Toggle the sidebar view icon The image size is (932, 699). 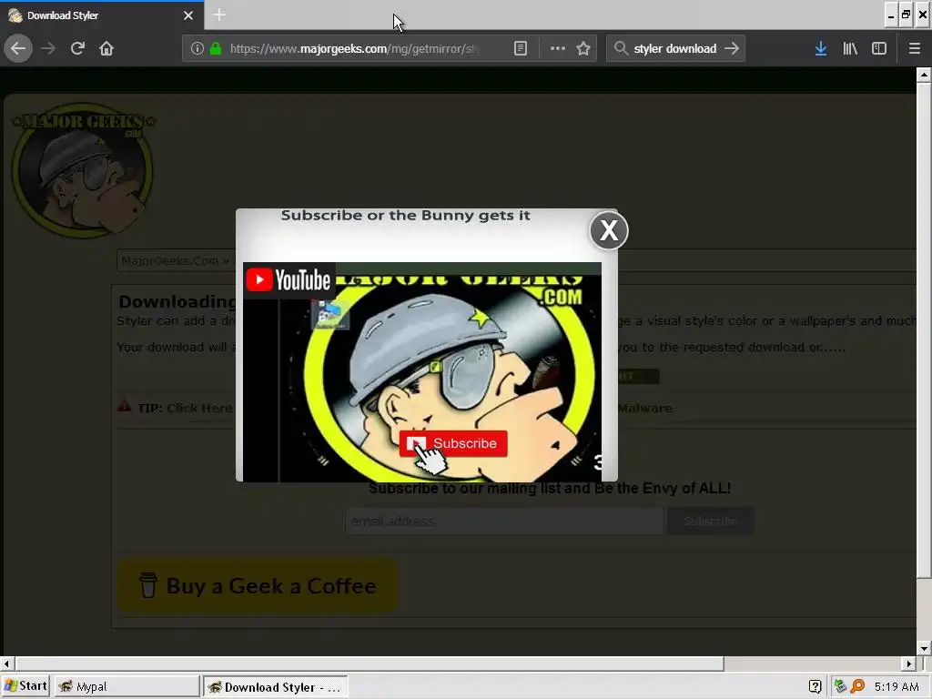tap(879, 48)
